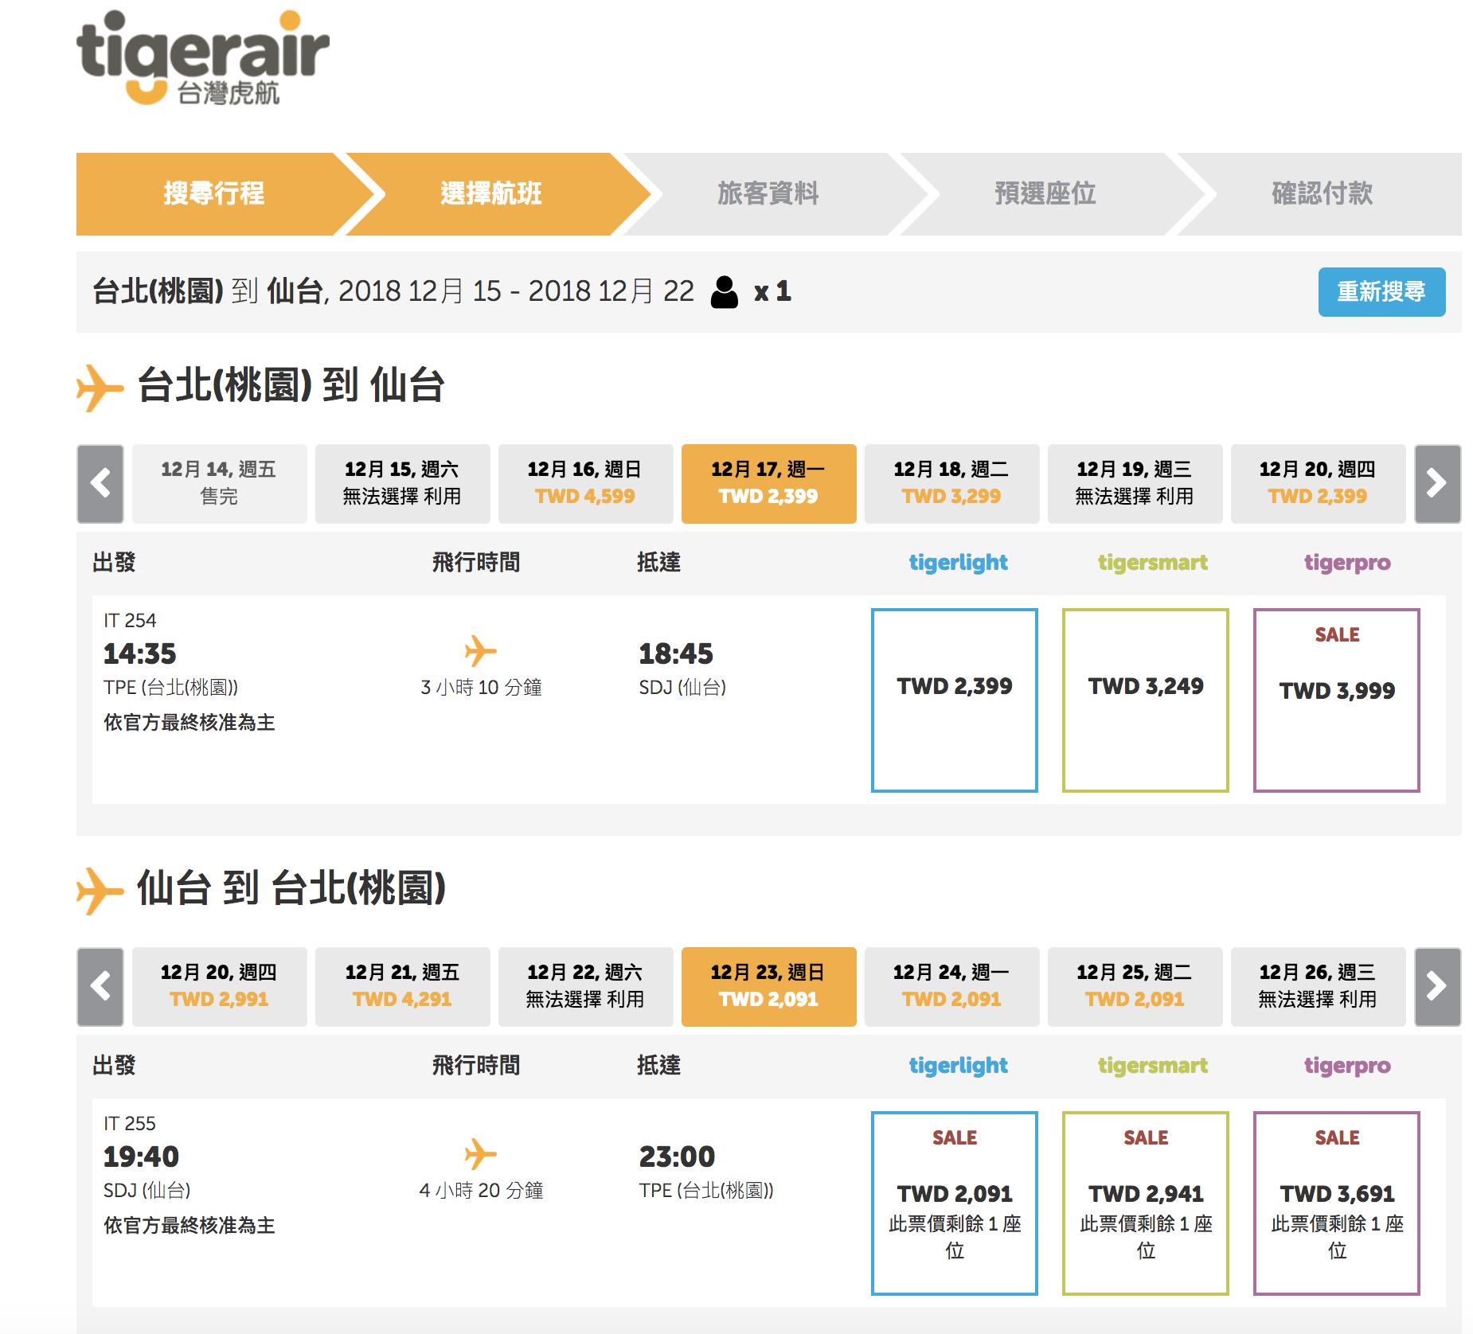Select return date 12月 25 週二
The height and width of the screenshot is (1334, 1473).
(x=1135, y=986)
